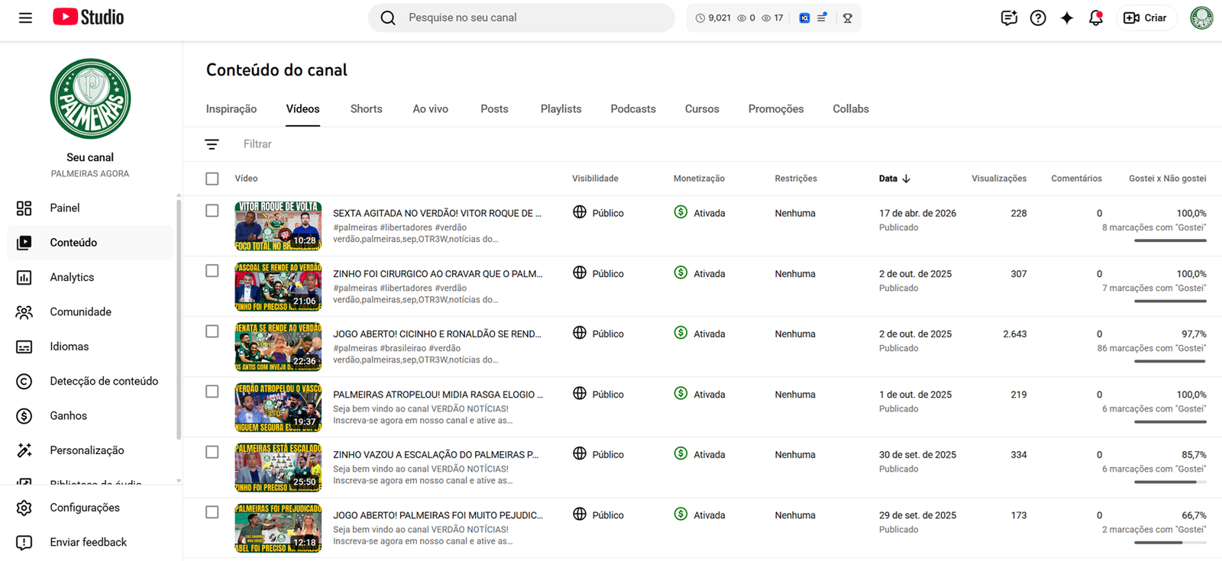Image resolution: width=1222 pixels, height=561 pixels.
Task: Click the feedback comment icon in header
Action: (1008, 18)
